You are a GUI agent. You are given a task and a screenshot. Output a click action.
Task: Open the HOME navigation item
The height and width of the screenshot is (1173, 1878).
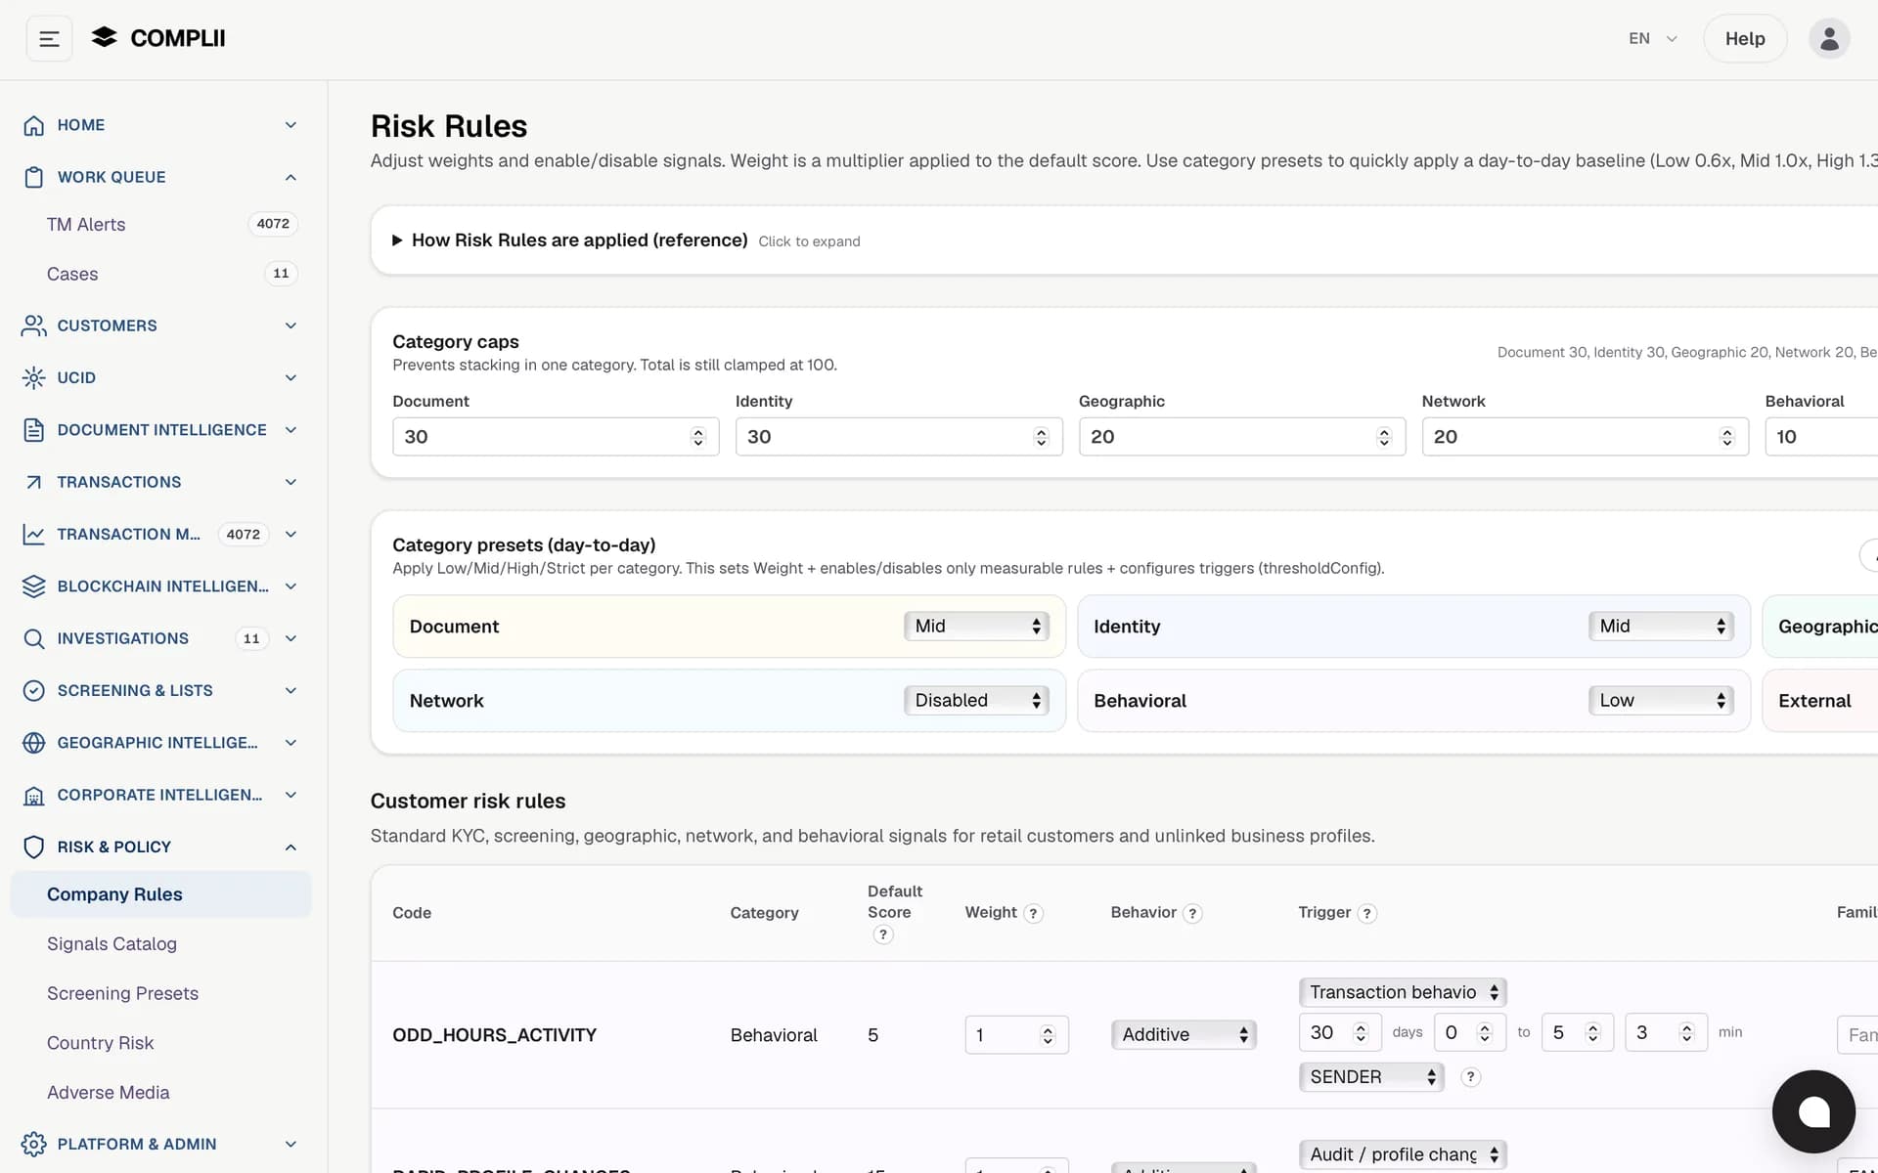coord(161,125)
